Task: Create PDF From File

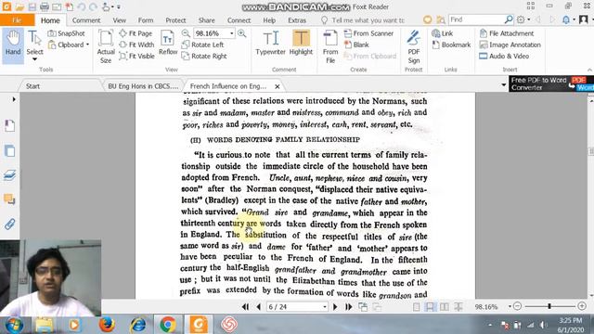Action: [x=330, y=46]
